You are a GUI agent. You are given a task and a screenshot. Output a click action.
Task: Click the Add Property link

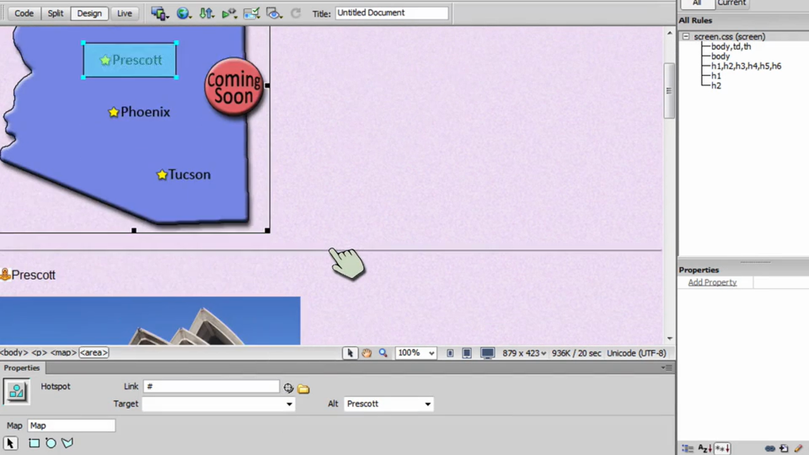712,282
